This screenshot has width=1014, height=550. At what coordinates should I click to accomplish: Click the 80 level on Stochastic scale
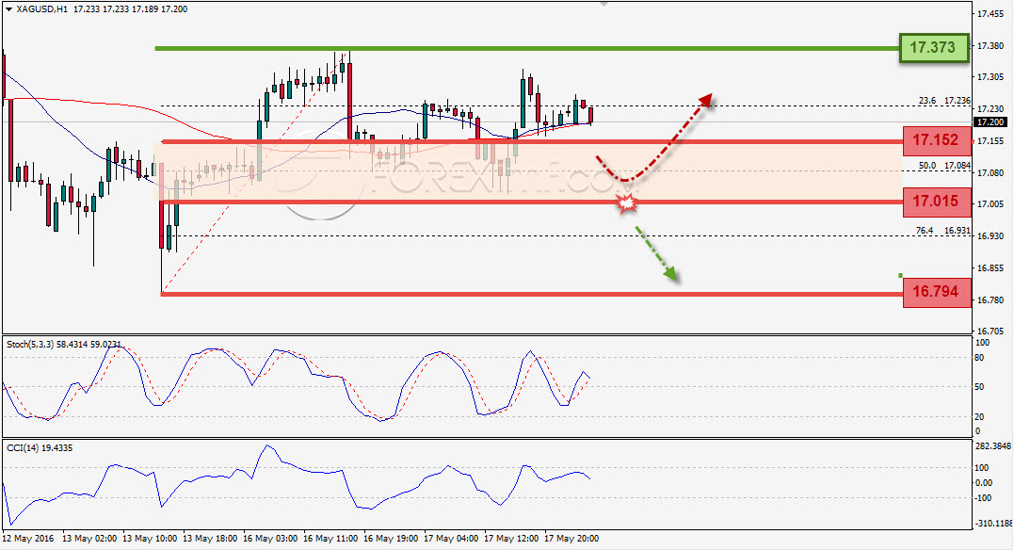click(x=979, y=358)
